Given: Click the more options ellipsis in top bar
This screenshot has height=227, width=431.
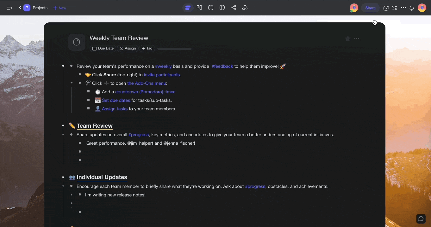Looking at the screenshot, I should 403,8.
